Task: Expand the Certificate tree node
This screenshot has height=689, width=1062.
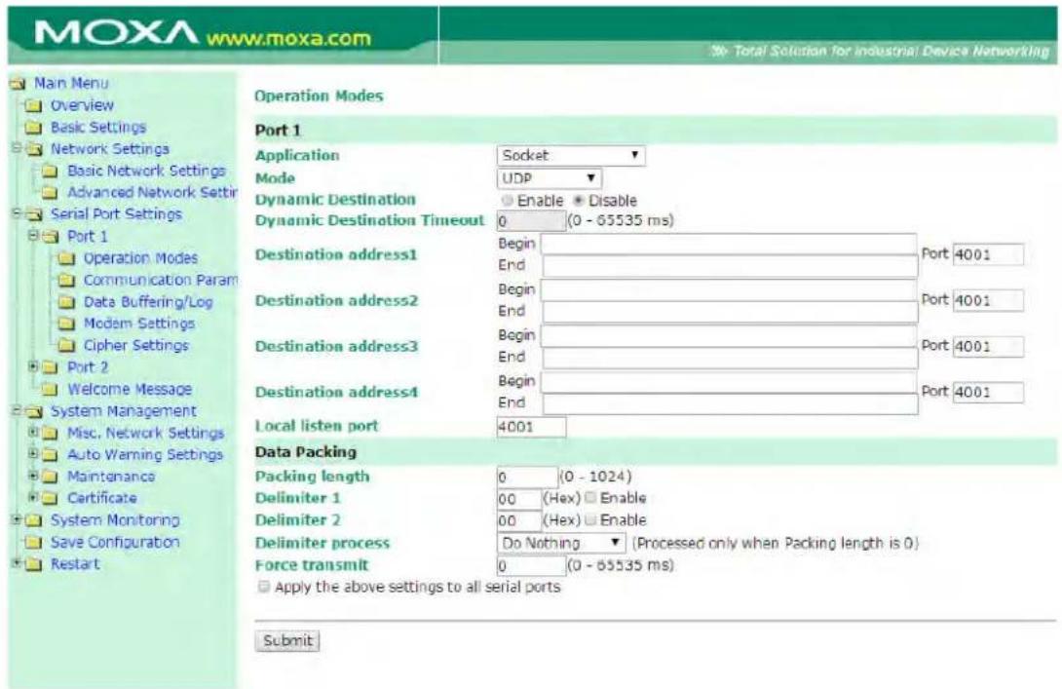Action: coord(32,498)
